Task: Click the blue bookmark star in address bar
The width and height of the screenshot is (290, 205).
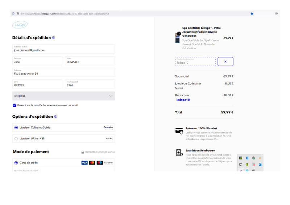Action: pos(252,13)
